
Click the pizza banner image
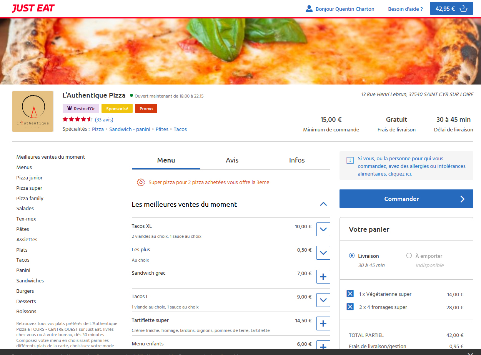pyautogui.click(x=240, y=51)
